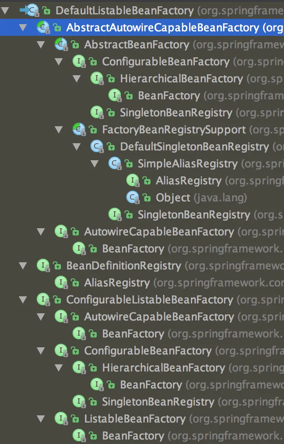Click the green lock icon on ConfigurableListableBeanFactory row
This screenshot has height=444, width=284.
pyautogui.click(x=57, y=300)
